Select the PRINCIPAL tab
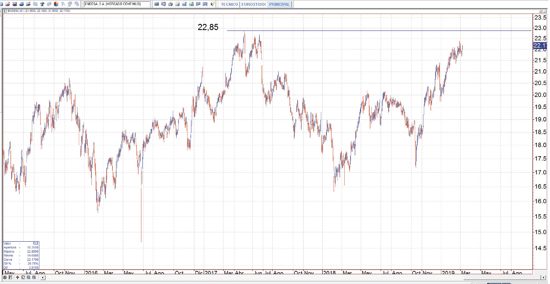 279,4
